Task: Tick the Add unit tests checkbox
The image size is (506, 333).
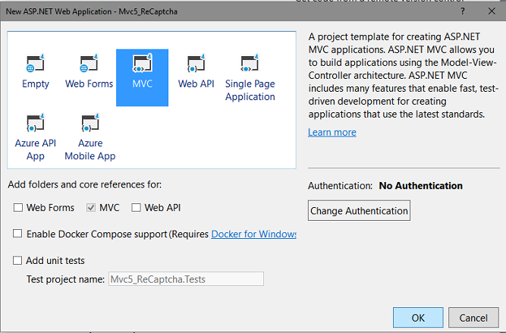Action: click(x=17, y=260)
